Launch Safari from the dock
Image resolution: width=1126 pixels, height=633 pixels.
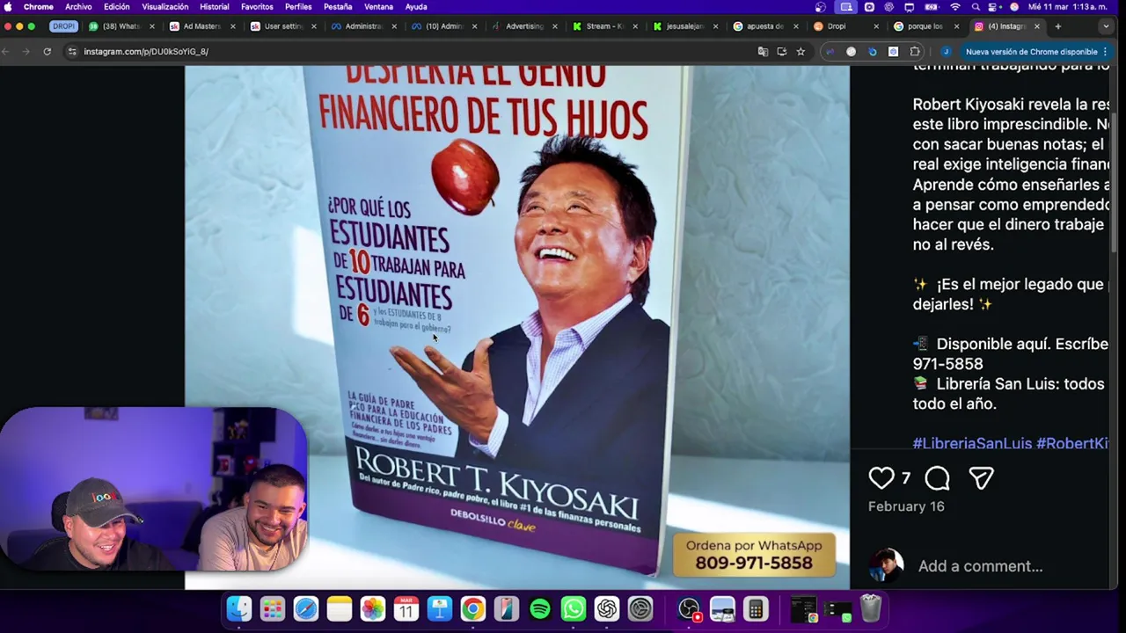306,608
